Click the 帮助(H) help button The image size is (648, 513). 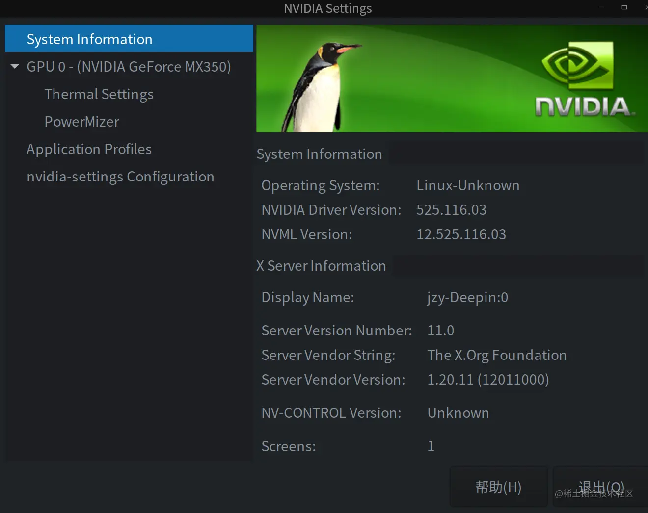(x=498, y=487)
